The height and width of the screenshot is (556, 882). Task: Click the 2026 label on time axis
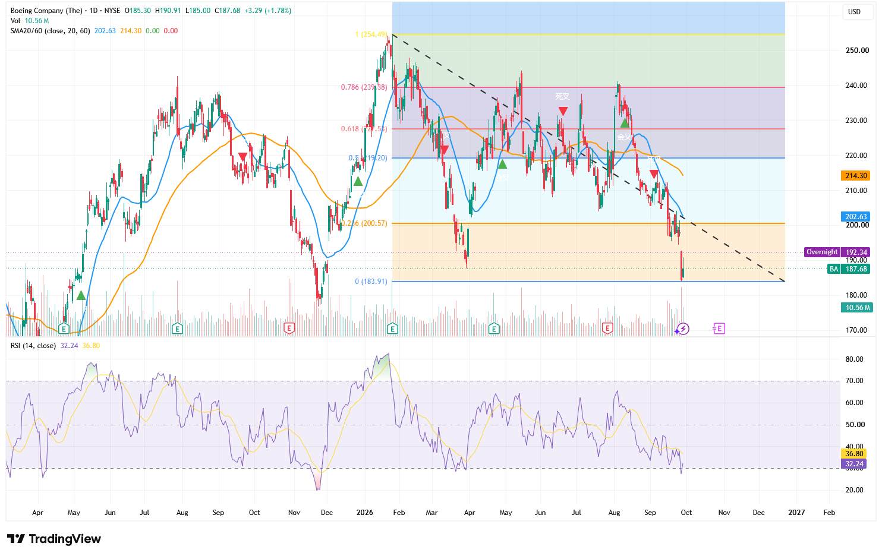[365, 512]
